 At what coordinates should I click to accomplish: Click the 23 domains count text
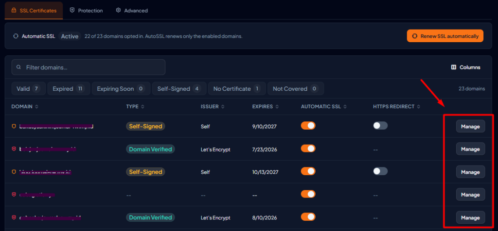click(472, 89)
